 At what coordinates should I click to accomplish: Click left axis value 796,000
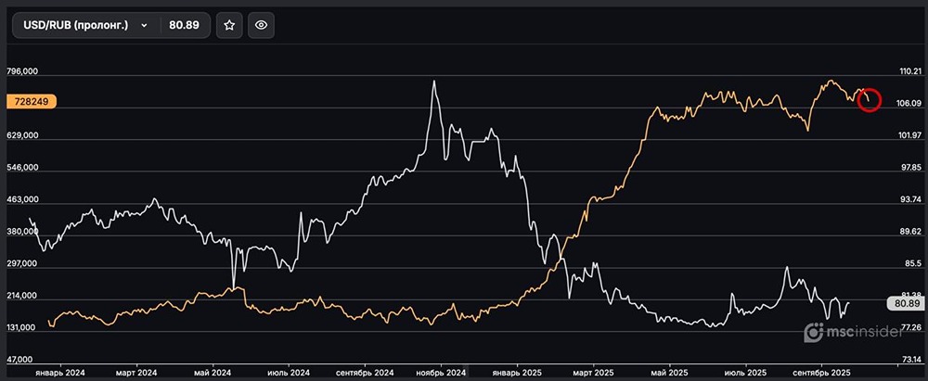[x=23, y=71]
